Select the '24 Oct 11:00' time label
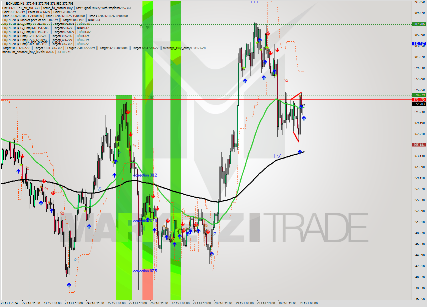The width and height of the screenshot is (427, 307). [x=94, y=303]
